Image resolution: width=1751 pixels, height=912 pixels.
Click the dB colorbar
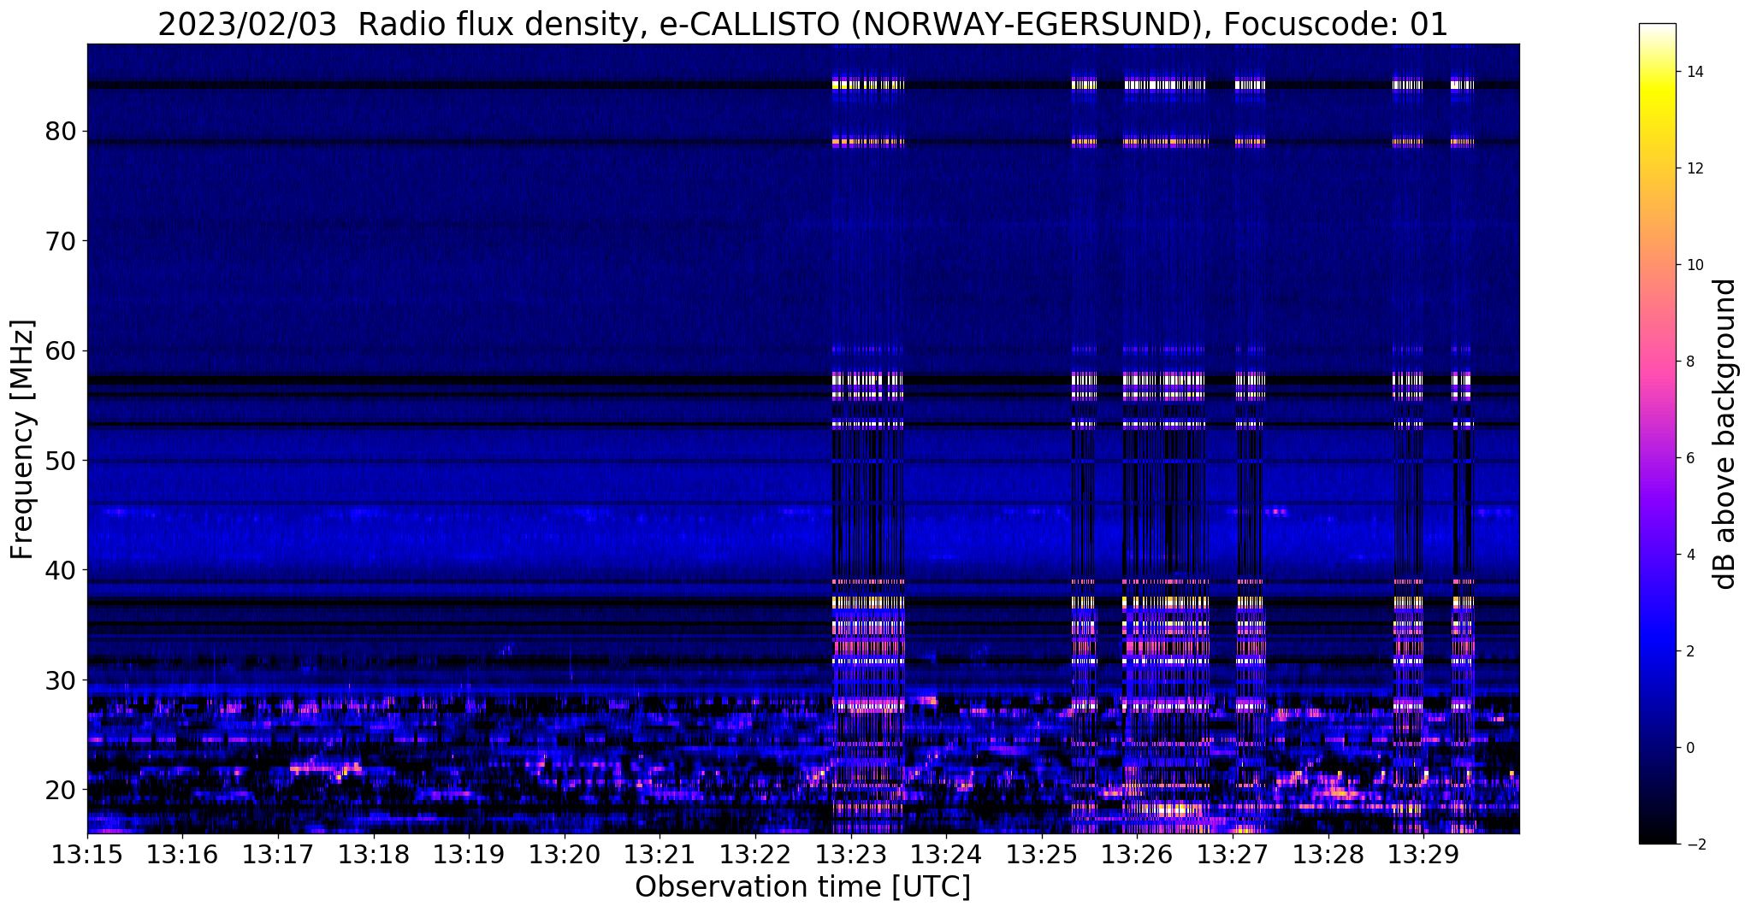[x=1657, y=433]
